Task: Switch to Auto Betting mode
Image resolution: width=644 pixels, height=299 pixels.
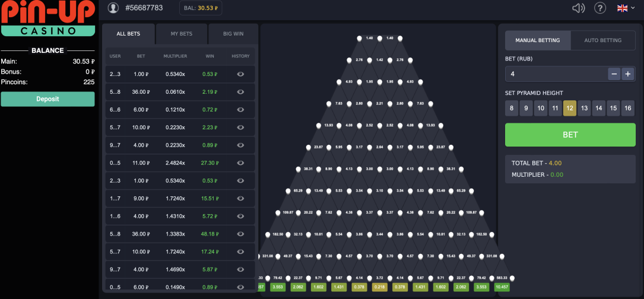Action: pos(602,40)
